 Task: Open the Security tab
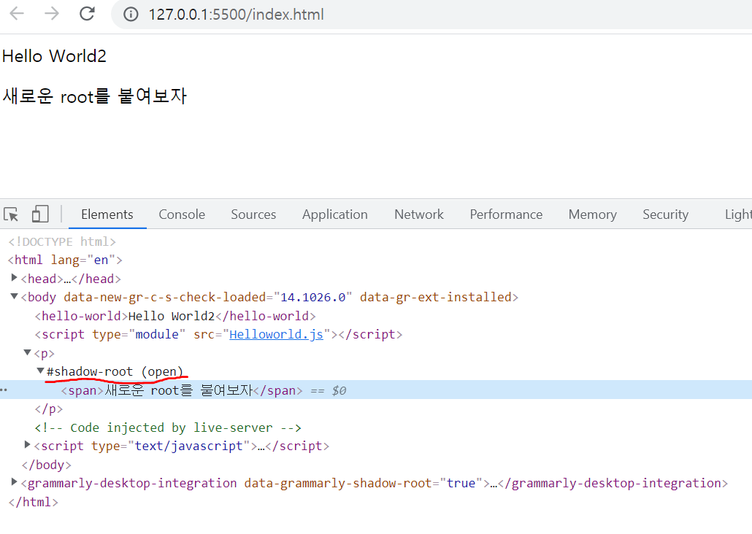coord(665,214)
